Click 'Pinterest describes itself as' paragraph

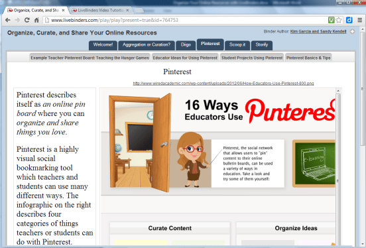coord(51,113)
